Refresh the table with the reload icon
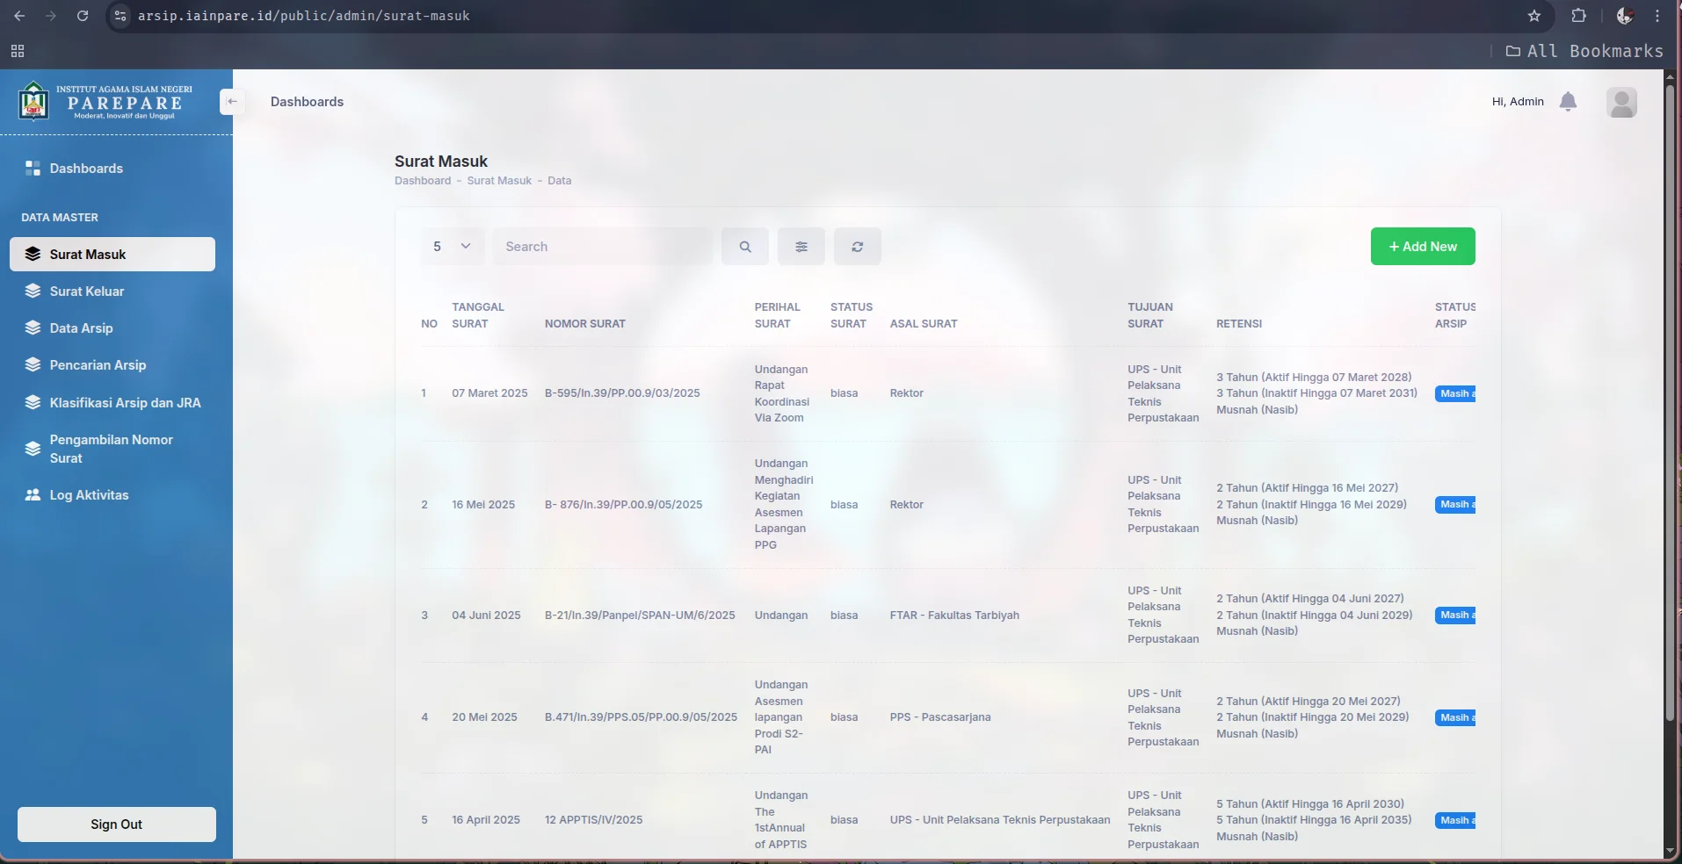Viewport: 1682px width, 864px height. [x=857, y=246]
